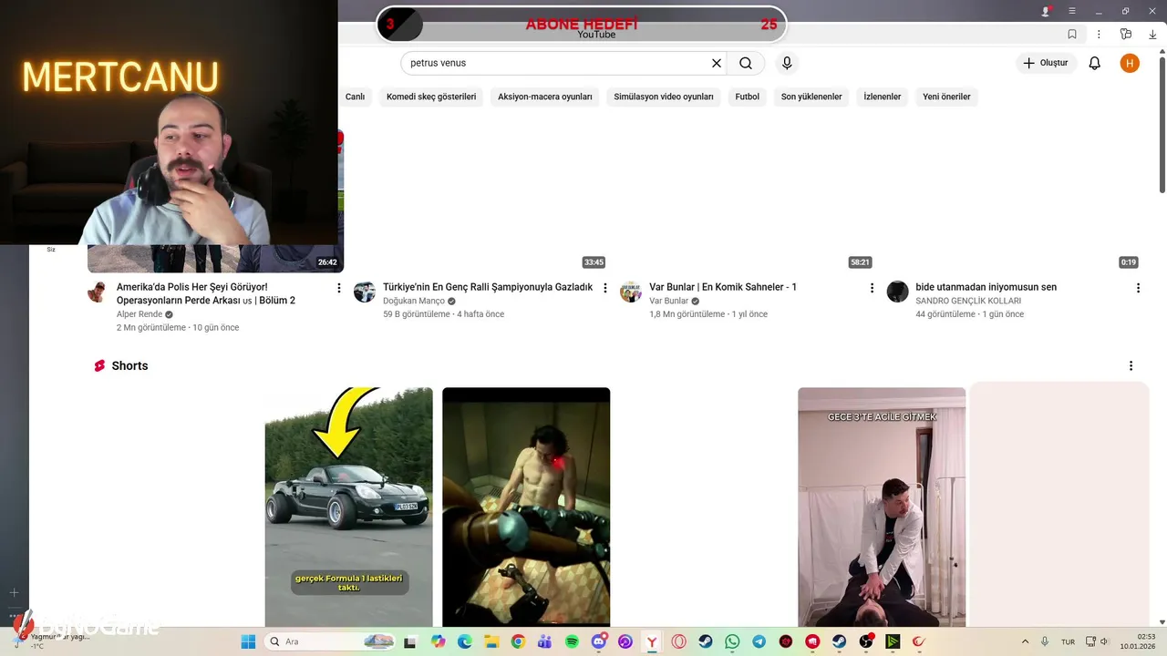Select Simülasyon video oyunları chip
The width and height of the screenshot is (1167, 656).
(x=664, y=97)
